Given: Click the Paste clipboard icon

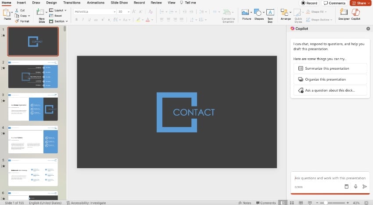Looking at the screenshot, I should (7, 12).
